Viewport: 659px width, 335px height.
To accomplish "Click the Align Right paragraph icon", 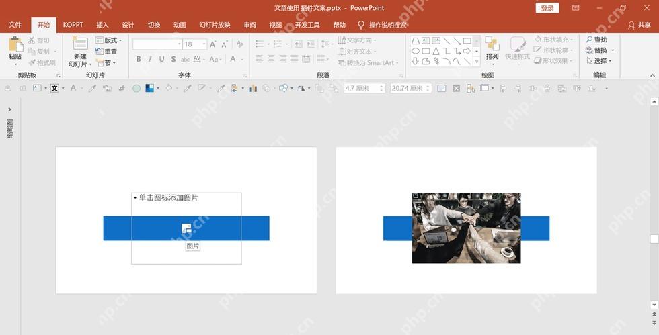I will (x=283, y=59).
